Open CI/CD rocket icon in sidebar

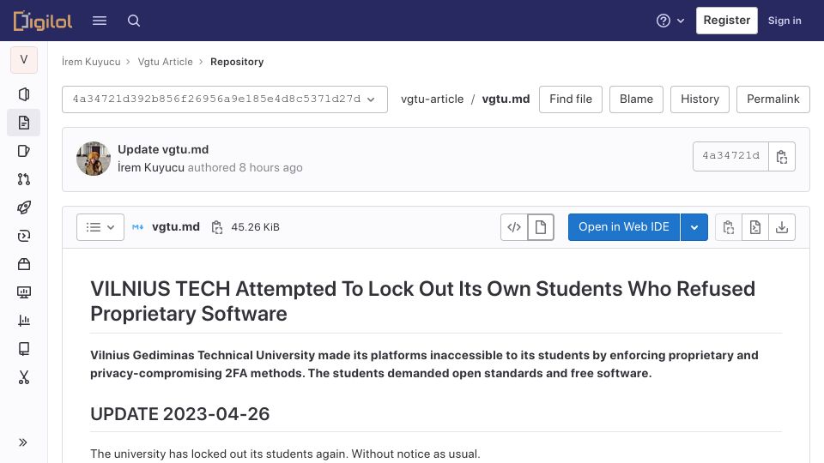(x=24, y=207)
